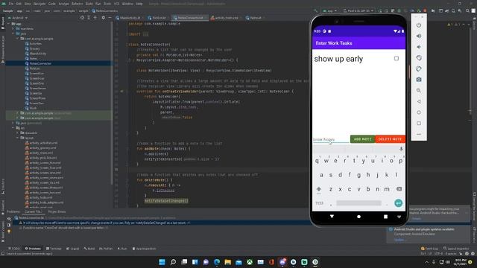This screenshot has height=268, width=477.
Task: Take an emulator screenshot with camera icon
Action: [x=419, y=80]
